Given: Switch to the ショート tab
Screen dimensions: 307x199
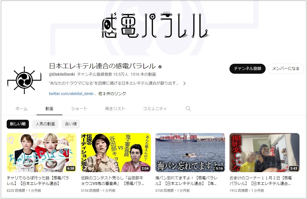Looking at the screenshot, I should (x=79, y=109).
